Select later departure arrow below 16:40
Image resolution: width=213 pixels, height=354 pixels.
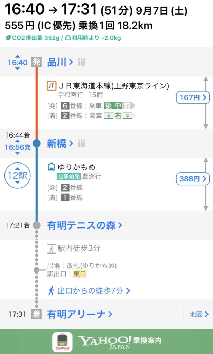18,69
